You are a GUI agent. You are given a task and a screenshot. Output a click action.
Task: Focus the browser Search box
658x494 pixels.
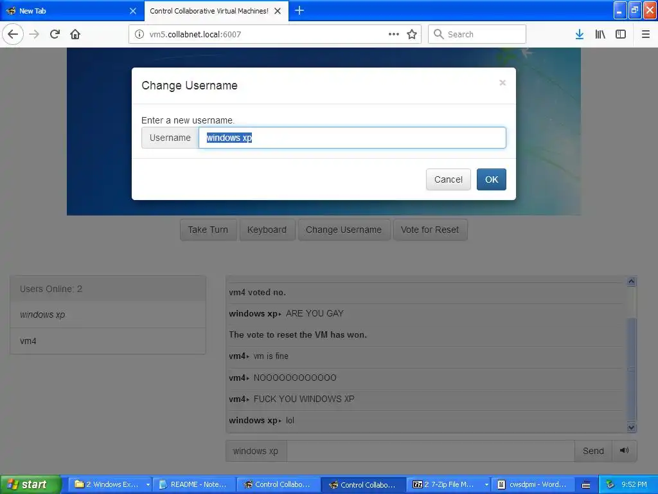click(477, 34)
